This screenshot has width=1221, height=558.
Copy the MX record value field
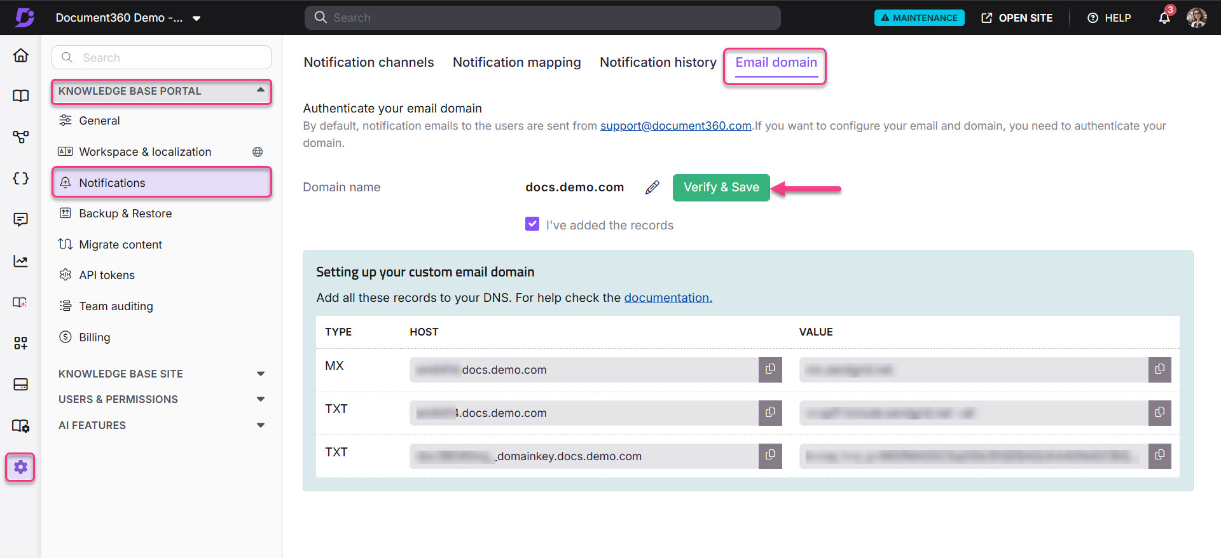(1160, 369)
